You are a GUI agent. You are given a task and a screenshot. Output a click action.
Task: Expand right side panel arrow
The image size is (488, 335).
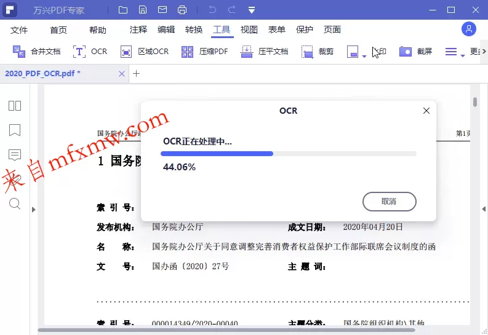(x=484, y=209)
